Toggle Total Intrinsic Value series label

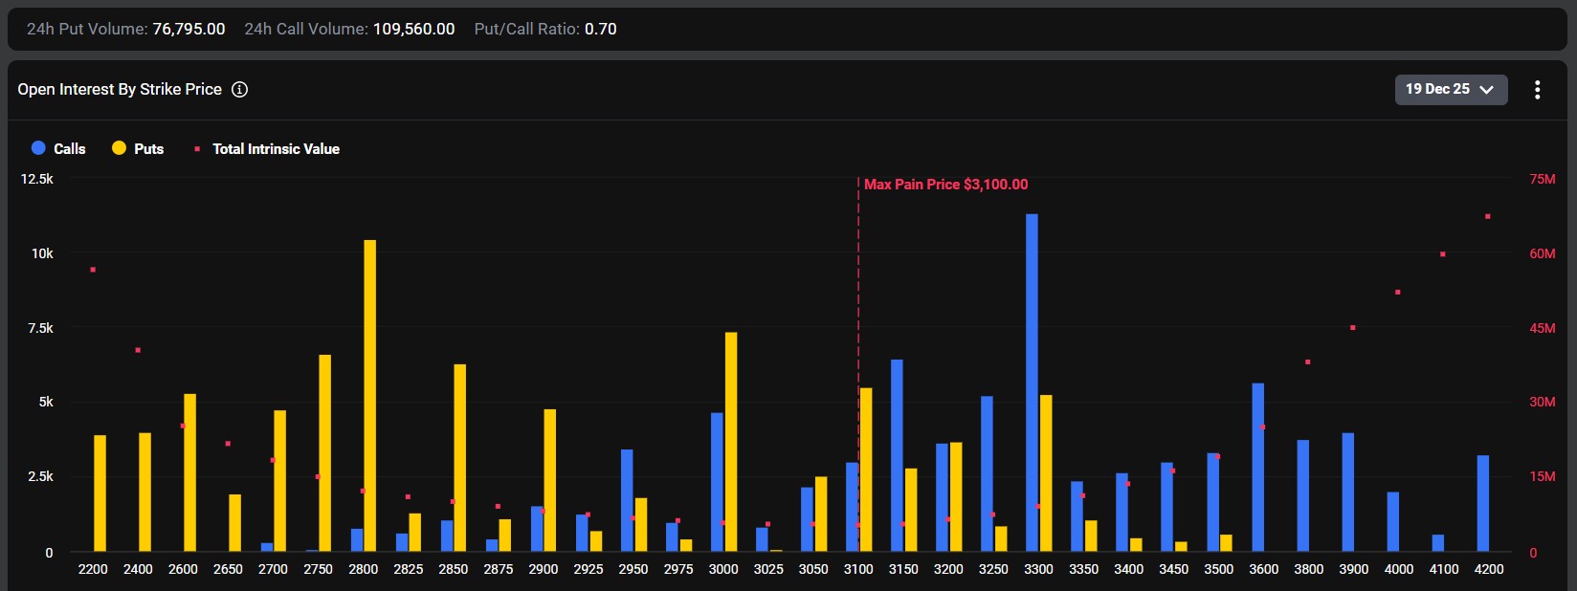[276, 149]
